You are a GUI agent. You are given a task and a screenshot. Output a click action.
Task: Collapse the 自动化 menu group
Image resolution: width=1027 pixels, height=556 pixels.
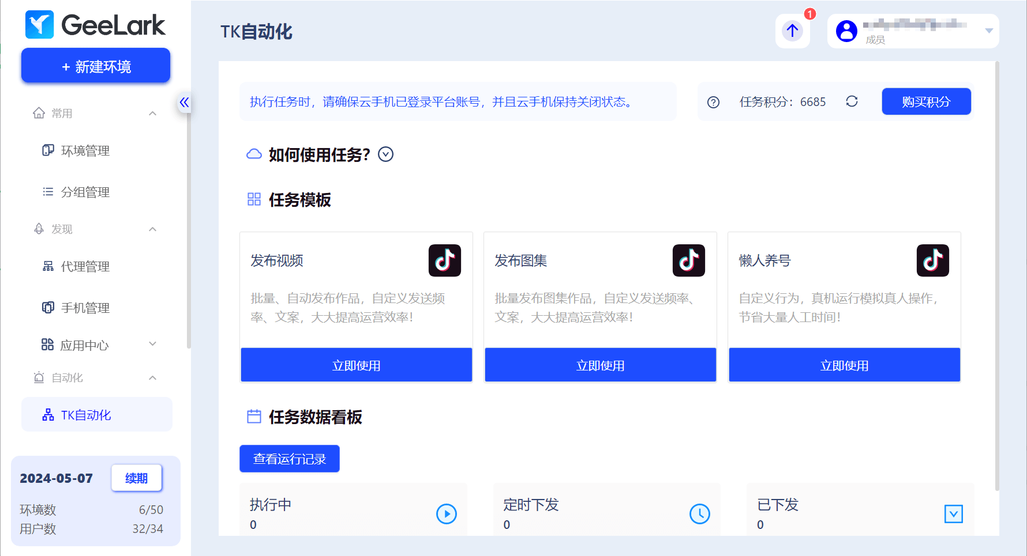click(x=153, y=378)
